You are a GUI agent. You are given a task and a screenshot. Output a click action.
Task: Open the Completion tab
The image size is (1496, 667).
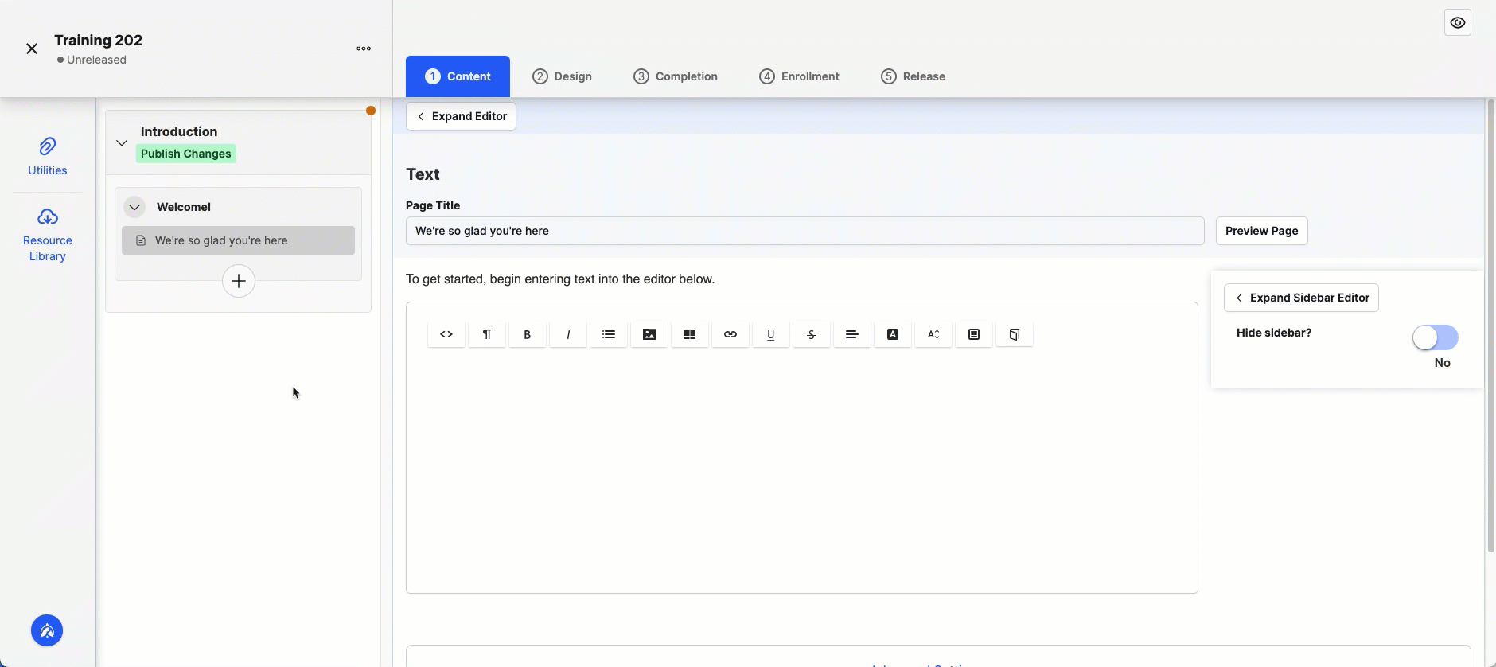[x=676, y=76]
